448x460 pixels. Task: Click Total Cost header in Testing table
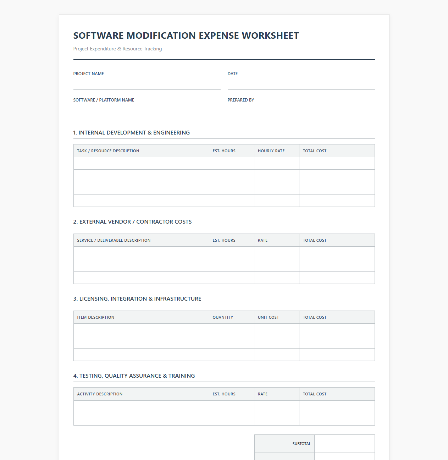[337, 394]
